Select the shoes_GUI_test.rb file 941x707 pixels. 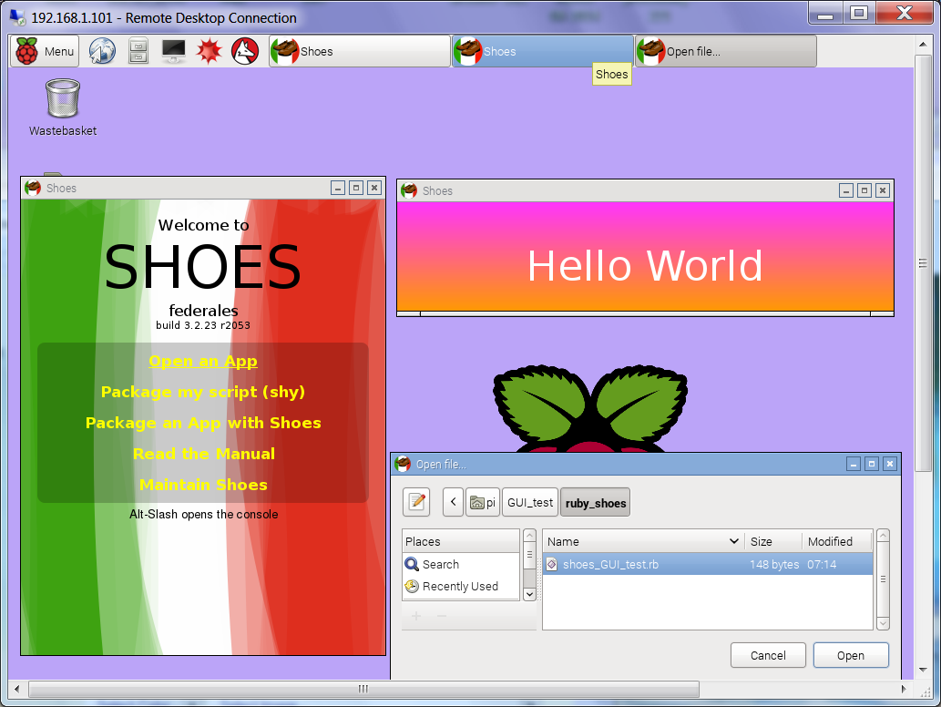(610, 565)
